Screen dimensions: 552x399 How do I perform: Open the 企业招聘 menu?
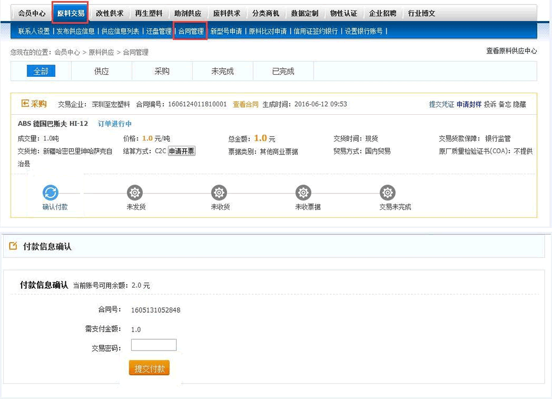click(x=382, y=13)
